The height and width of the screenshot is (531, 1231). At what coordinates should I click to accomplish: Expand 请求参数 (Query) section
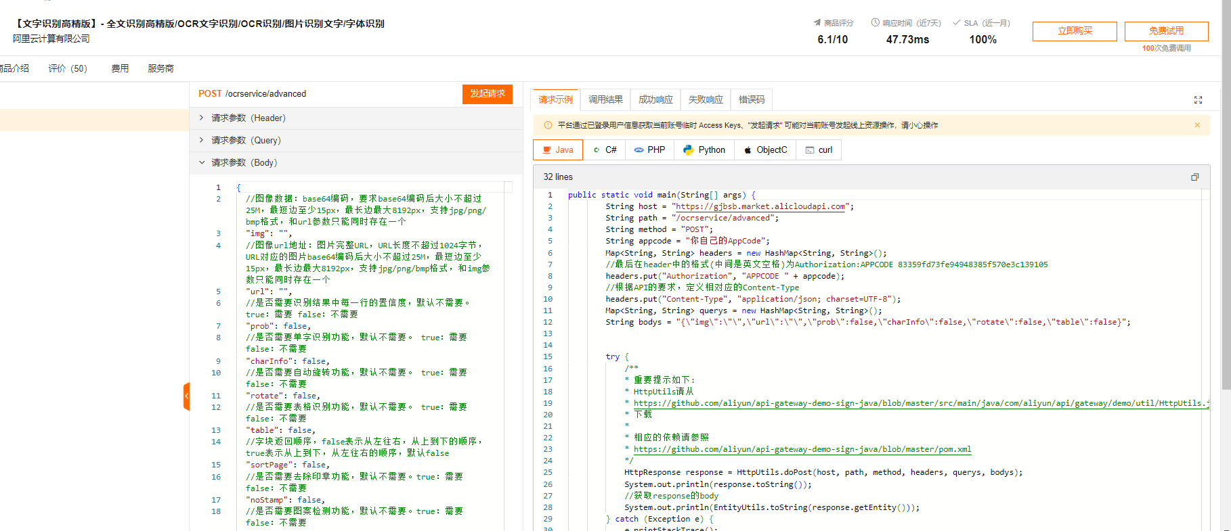point(356,141)
